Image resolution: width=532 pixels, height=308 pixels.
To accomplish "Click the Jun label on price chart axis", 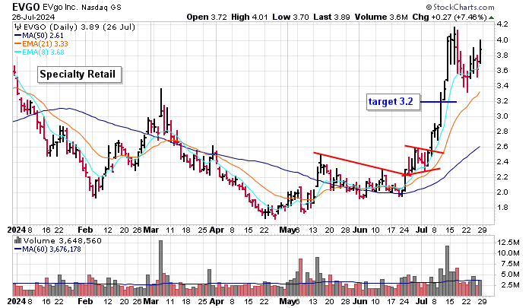I will coord(359,230).
